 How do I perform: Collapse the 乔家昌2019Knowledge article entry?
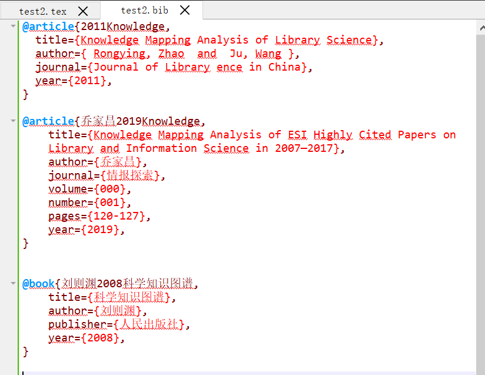pos(13,121)
